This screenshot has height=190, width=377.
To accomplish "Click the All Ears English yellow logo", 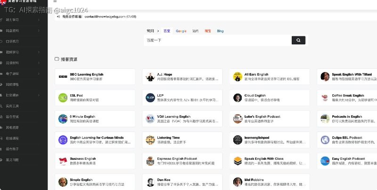I will (238, 77).
